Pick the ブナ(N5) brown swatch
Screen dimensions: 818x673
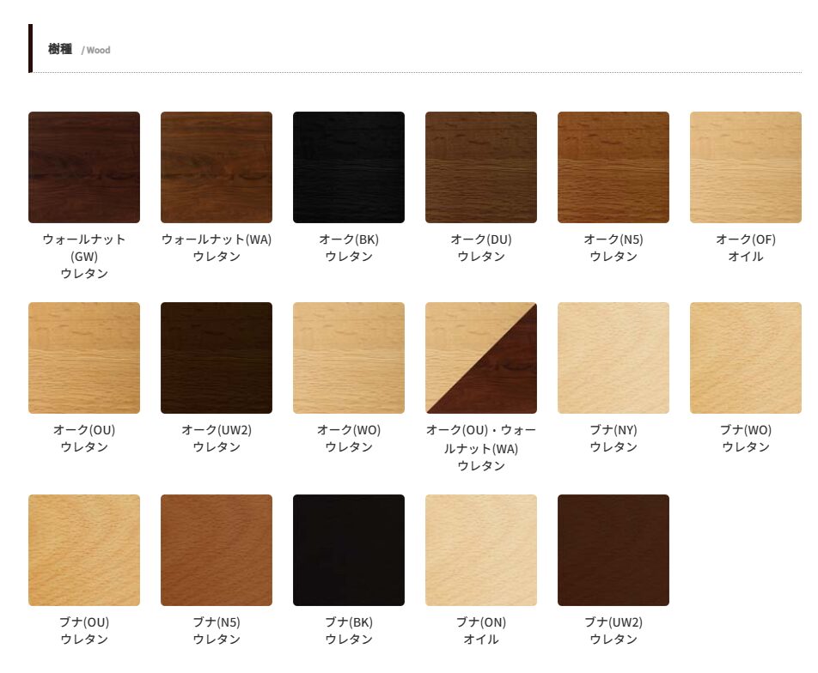pos(217,550)
